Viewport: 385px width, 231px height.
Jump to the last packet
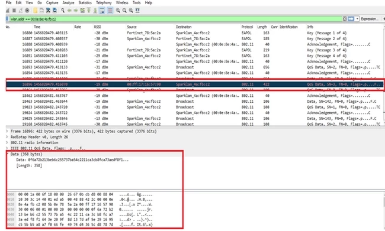95,10
